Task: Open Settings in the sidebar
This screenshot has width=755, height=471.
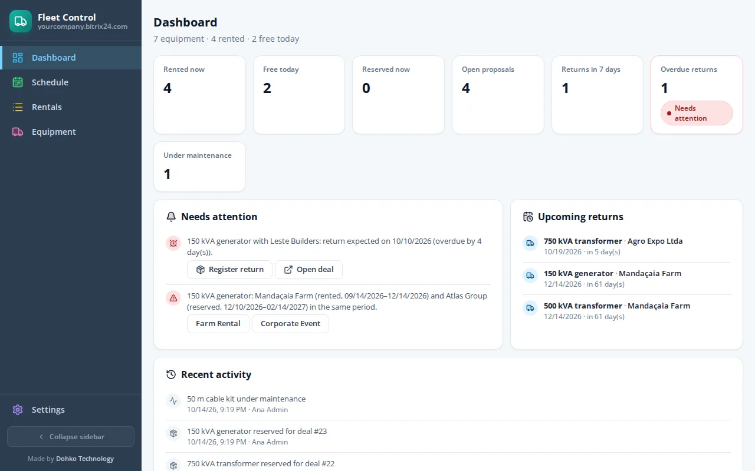Action: pos(71,410)
